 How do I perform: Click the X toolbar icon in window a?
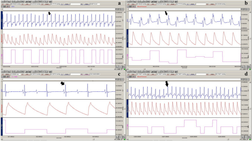tap(37, 1)
